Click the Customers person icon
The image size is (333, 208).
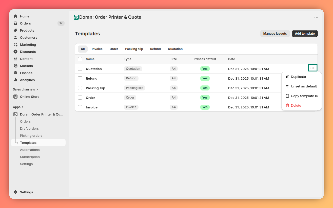[x=15, y=37]
